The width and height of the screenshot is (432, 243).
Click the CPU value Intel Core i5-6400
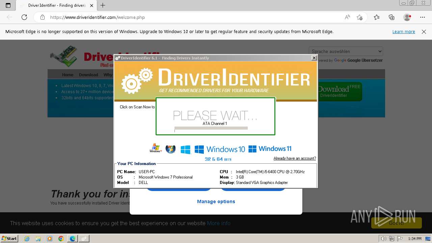[270, 172]
